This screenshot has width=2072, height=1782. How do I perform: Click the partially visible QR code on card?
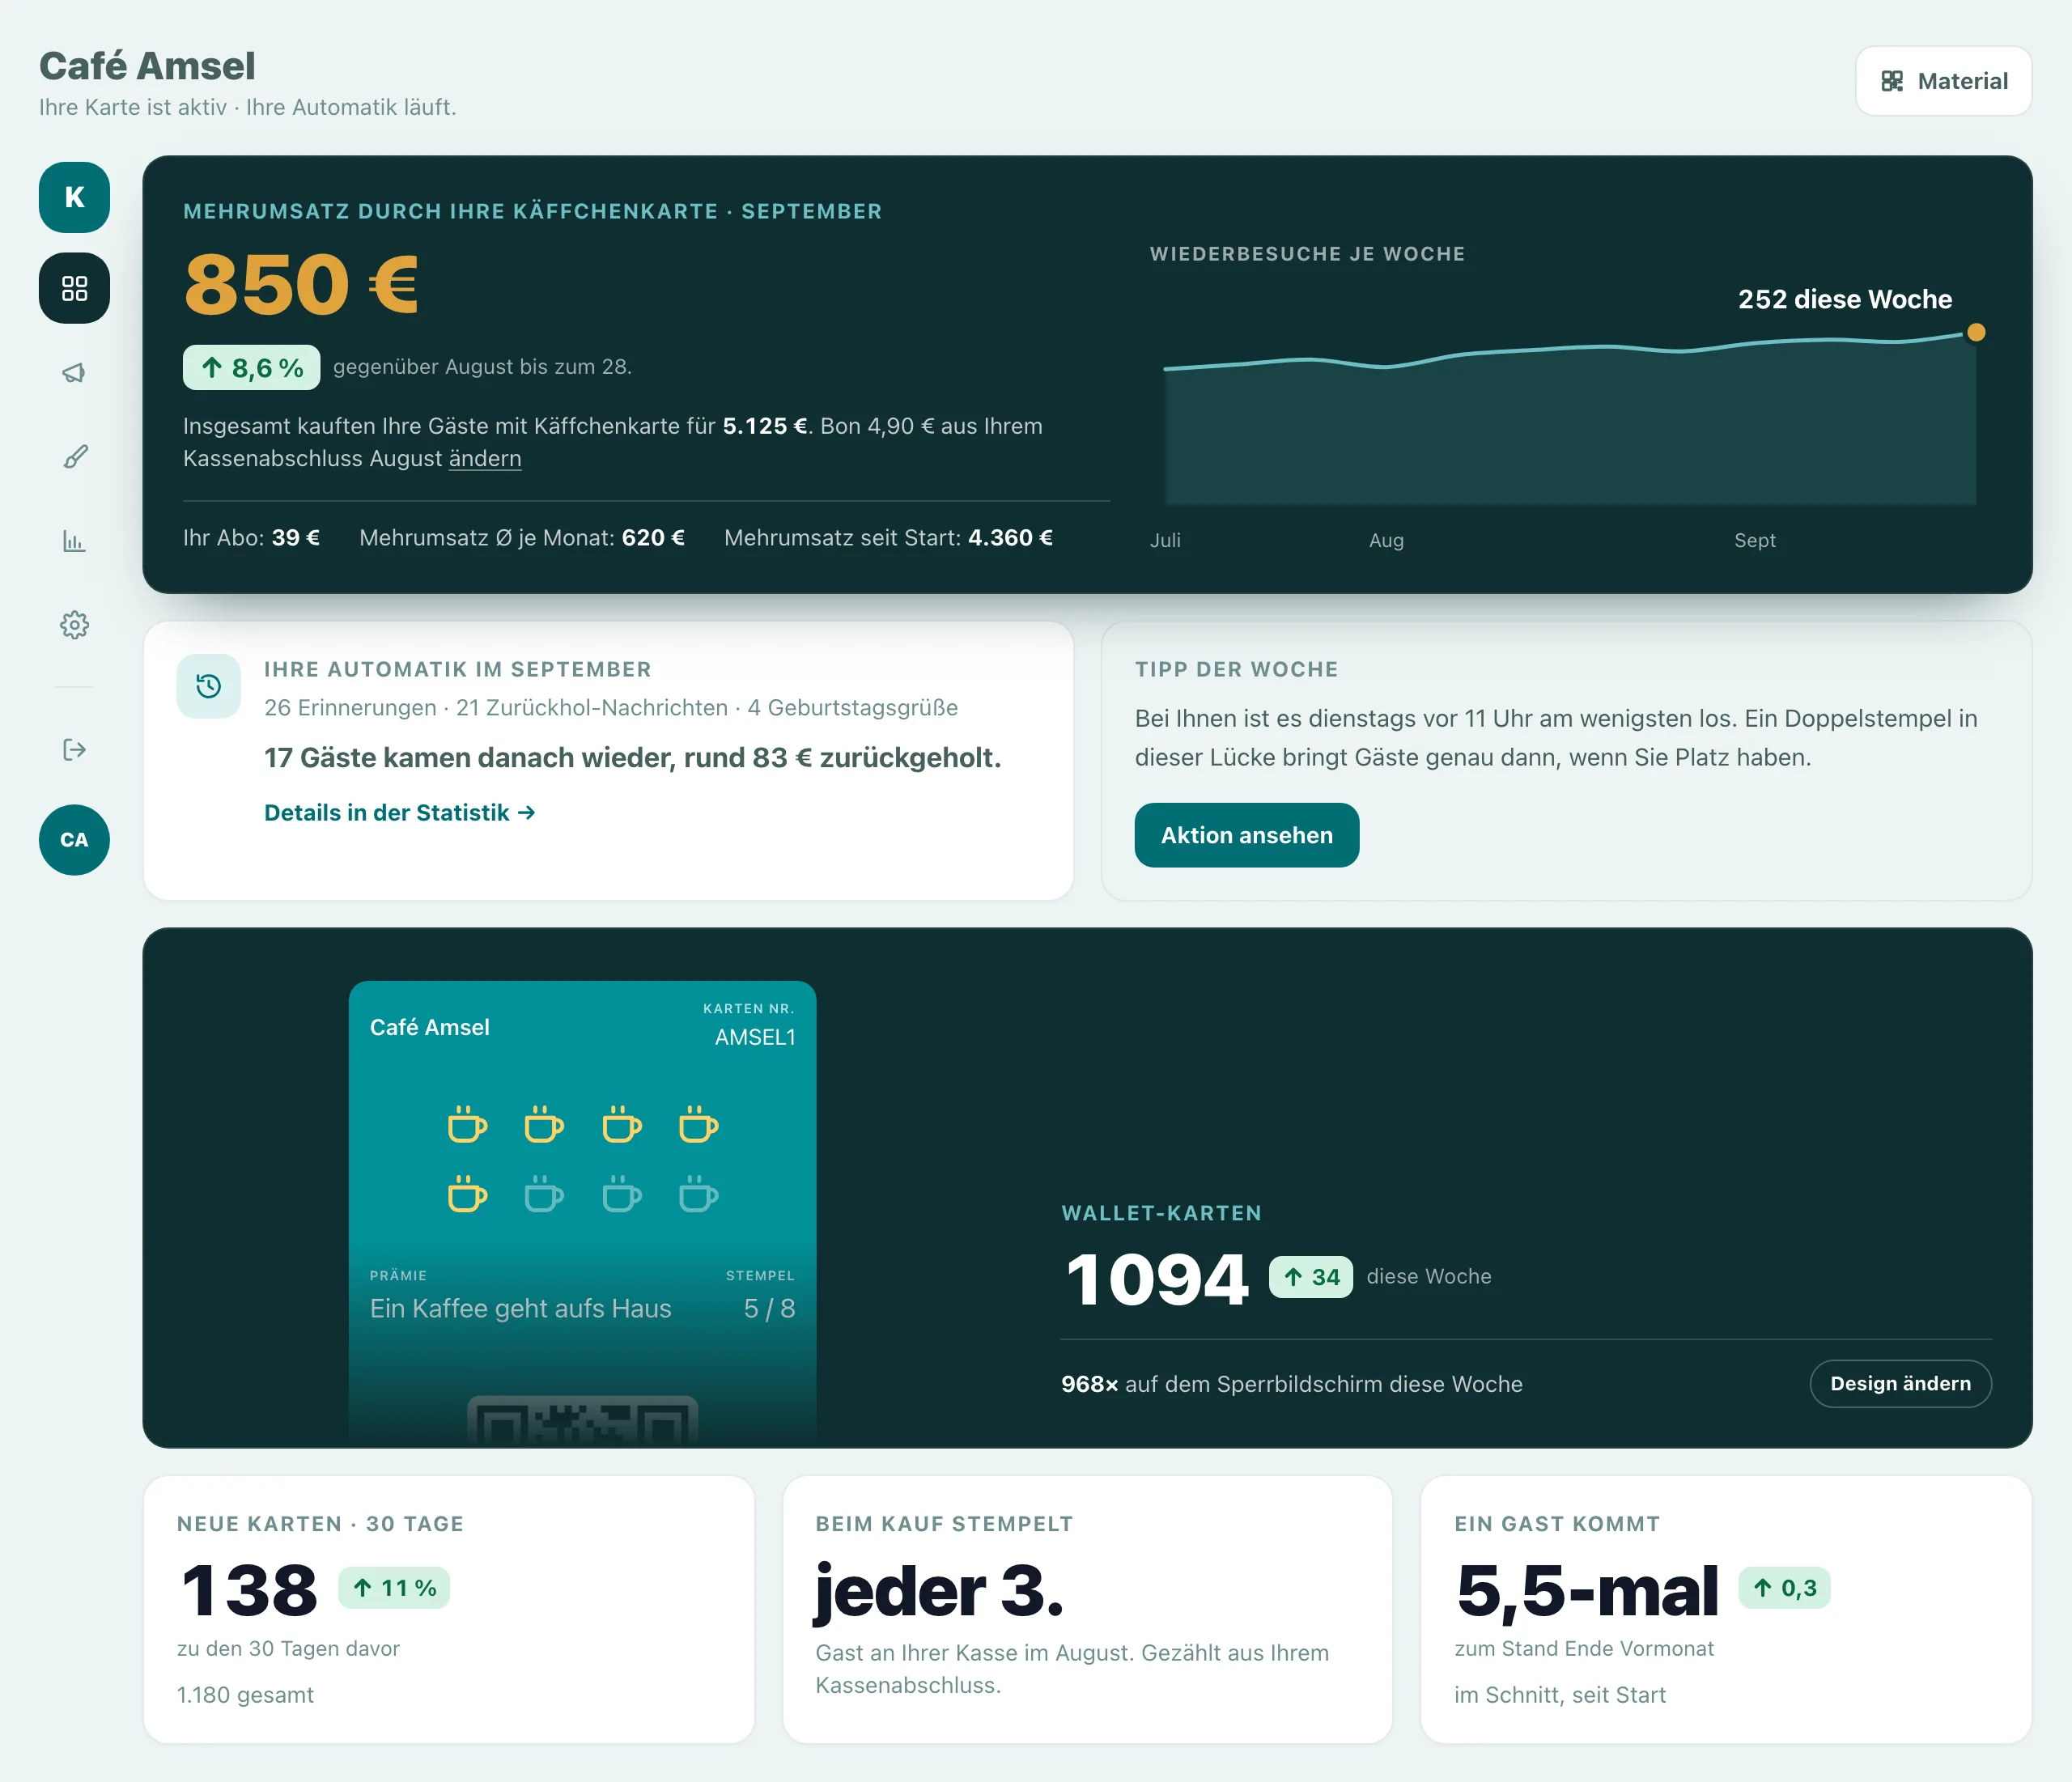tap(583, 1421)
